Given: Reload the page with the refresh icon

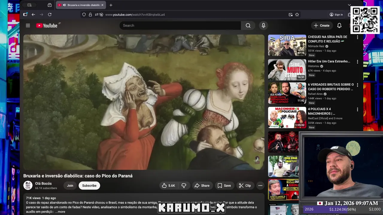Looking at the screenshot, I should click(50, 14).
